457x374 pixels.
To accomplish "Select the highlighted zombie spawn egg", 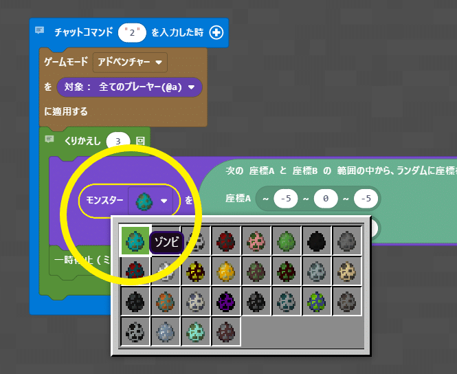I will click(x=135, y=241).
